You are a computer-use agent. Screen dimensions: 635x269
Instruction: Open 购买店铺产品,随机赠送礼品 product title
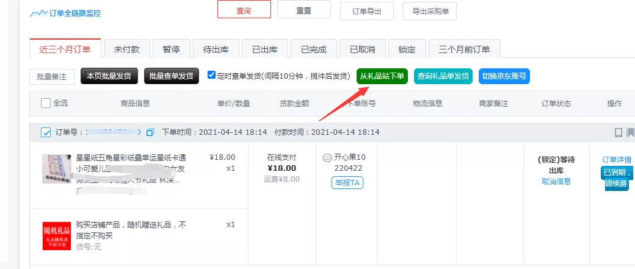(131, 230)
